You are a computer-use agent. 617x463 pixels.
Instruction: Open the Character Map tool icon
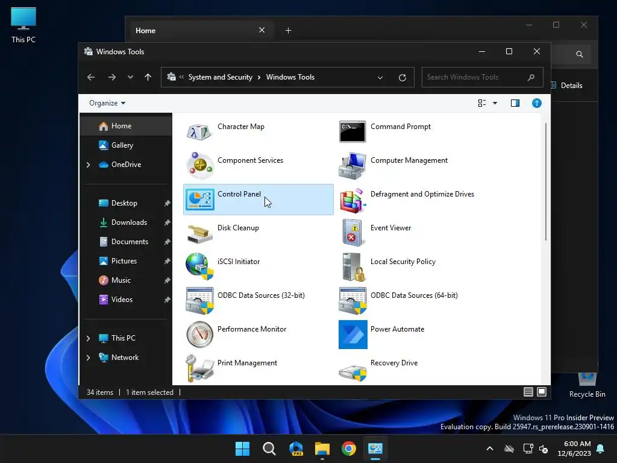point(199,132)
